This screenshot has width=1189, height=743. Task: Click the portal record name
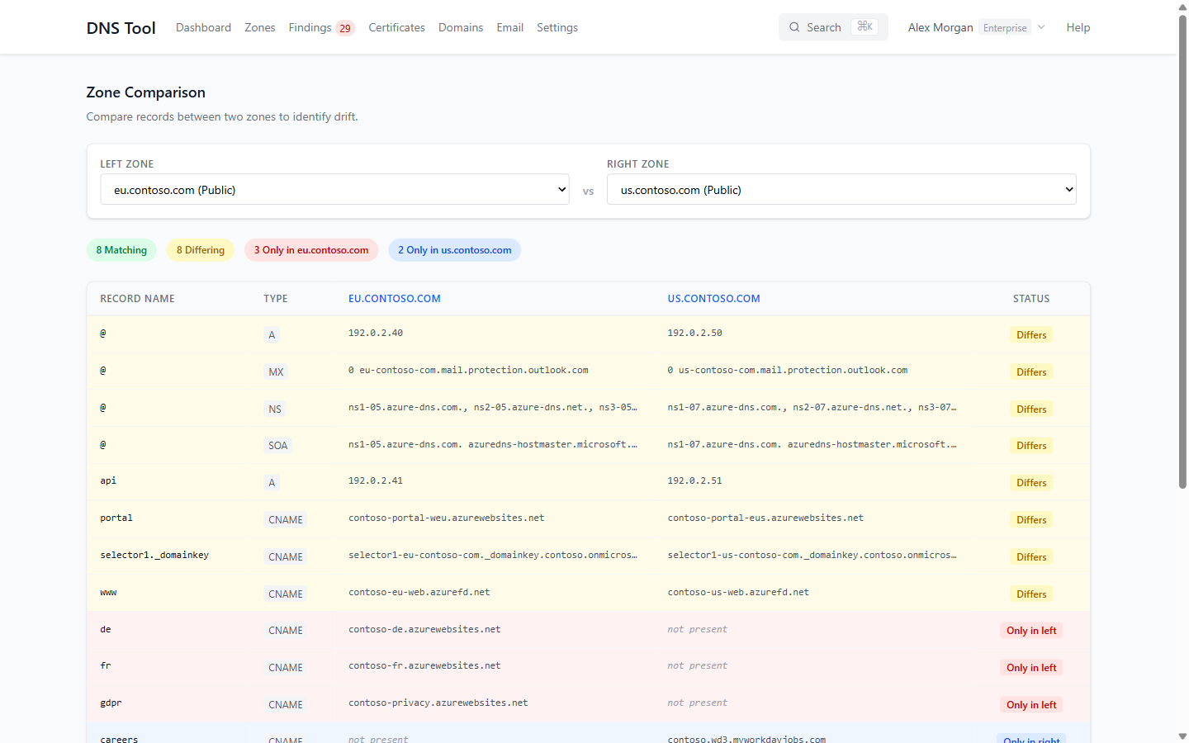pyautogui.click(x=116, y=518)
